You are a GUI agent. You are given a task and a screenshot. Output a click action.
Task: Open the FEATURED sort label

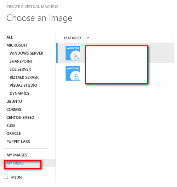(72, 38)
